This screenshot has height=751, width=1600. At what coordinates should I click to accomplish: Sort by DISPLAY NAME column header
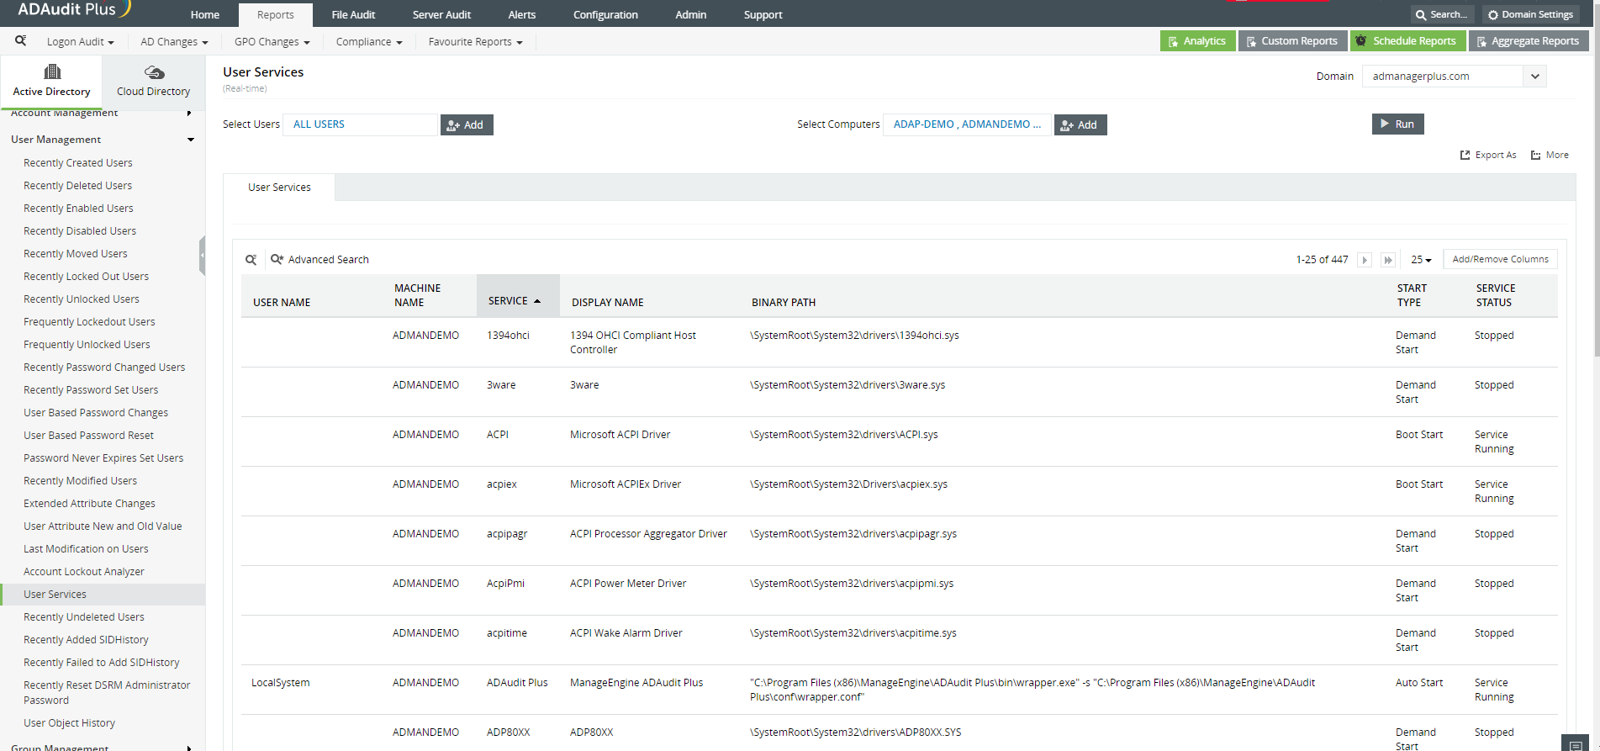(x=607, y=303)
